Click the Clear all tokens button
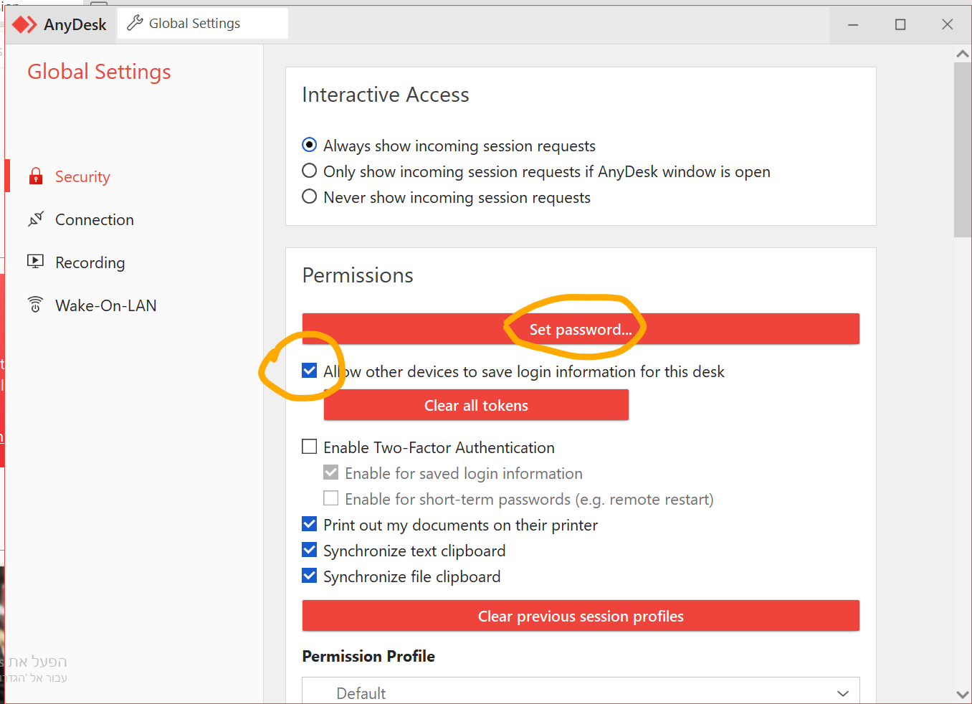 click(x=476, y=405)
